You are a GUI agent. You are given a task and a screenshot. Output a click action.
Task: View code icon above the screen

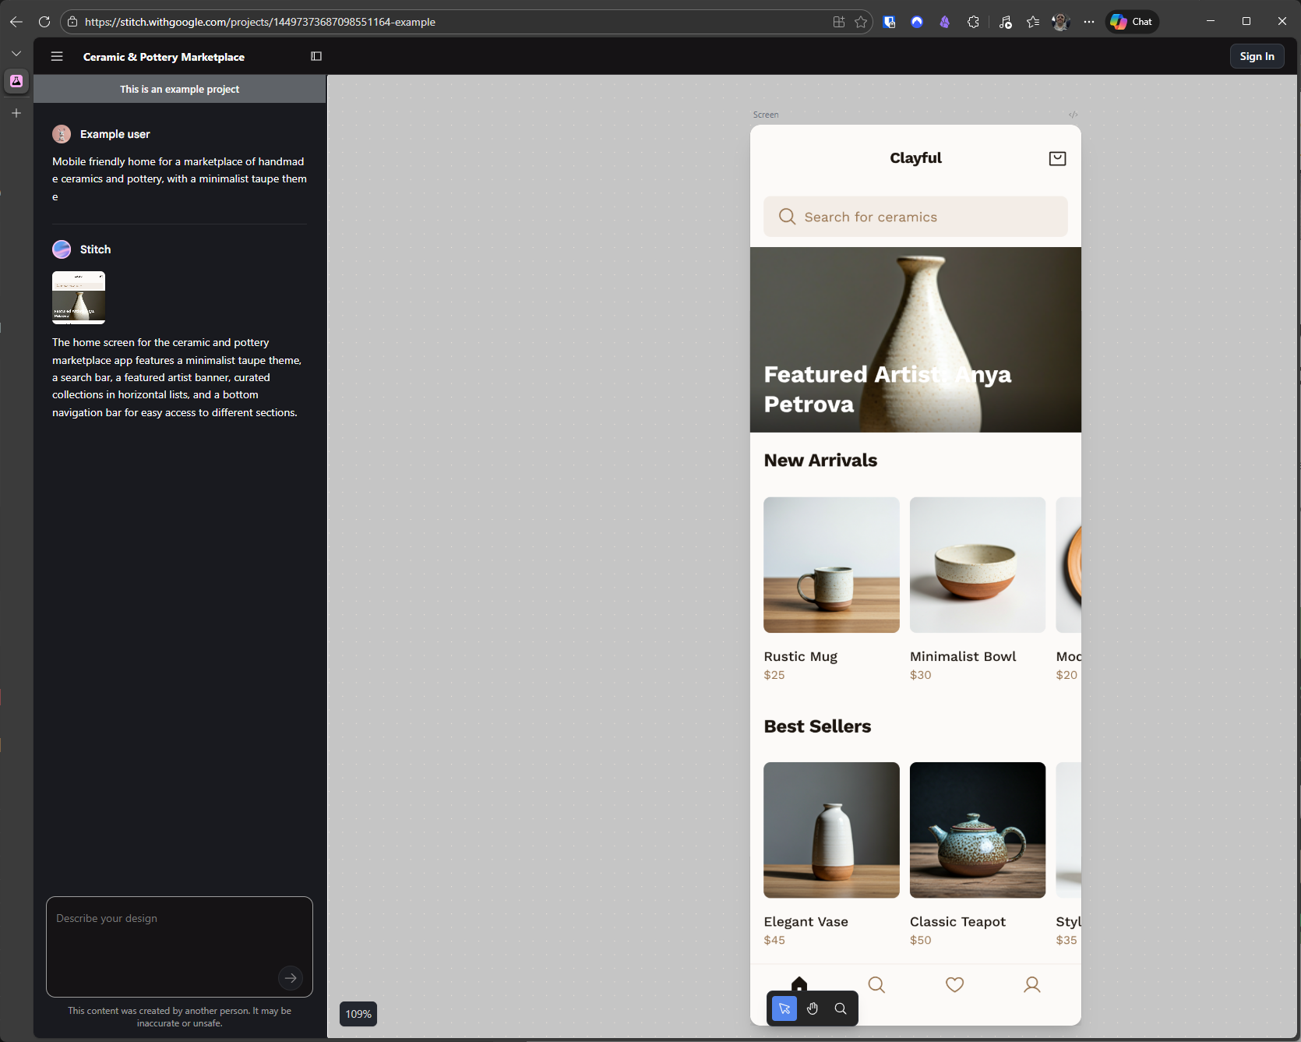coord(1073,115)
